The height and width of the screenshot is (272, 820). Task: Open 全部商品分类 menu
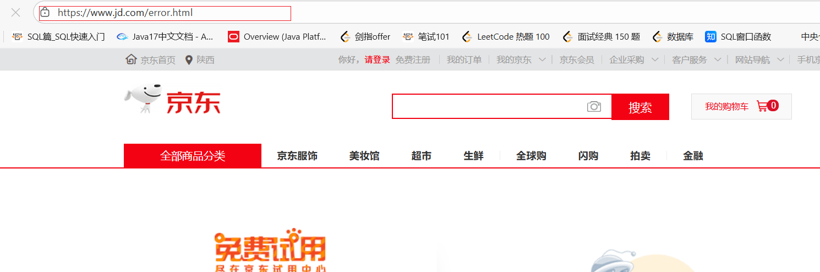[193, 156]
